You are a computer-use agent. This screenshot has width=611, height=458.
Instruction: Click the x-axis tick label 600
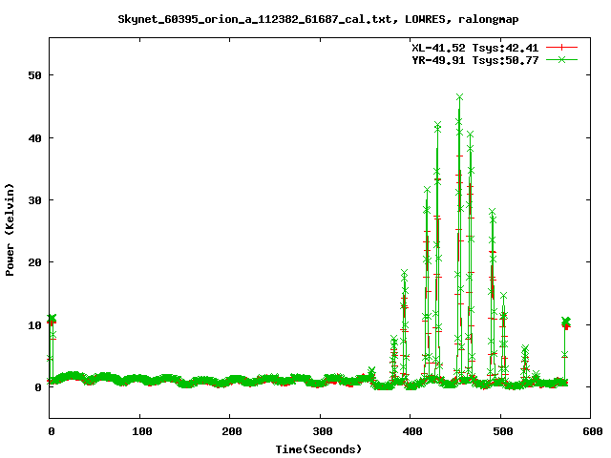point(593,431)
